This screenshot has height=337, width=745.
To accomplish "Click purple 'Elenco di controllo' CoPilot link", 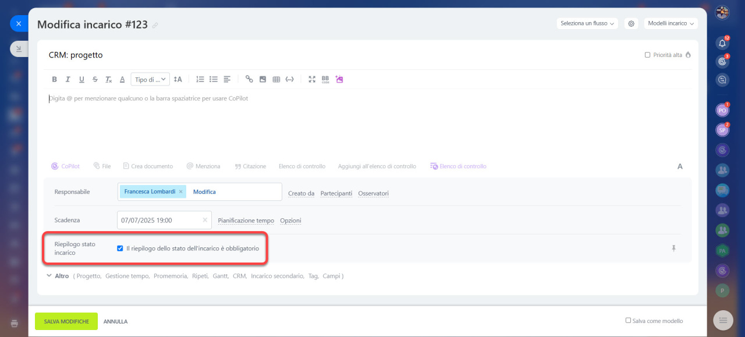I will coord(458,166).
